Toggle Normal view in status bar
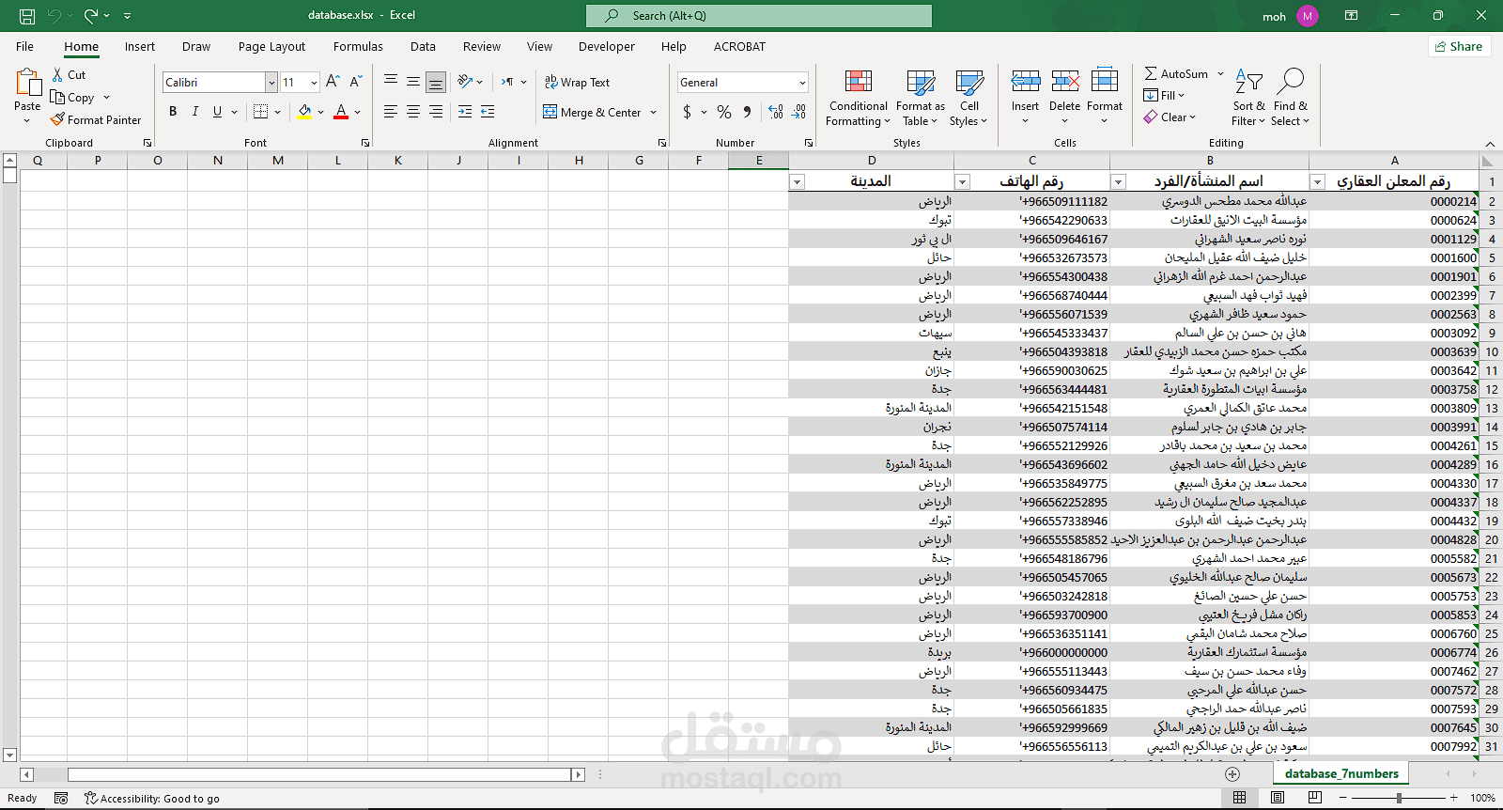 pyautogui.click(x=1240, y=798)
